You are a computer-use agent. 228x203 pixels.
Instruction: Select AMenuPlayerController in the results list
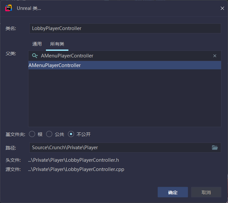[125, 65]
